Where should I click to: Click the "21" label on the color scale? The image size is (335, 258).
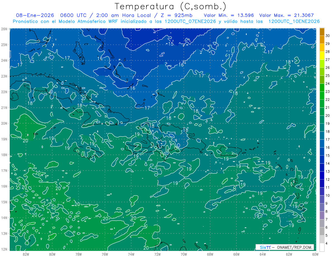328,107
